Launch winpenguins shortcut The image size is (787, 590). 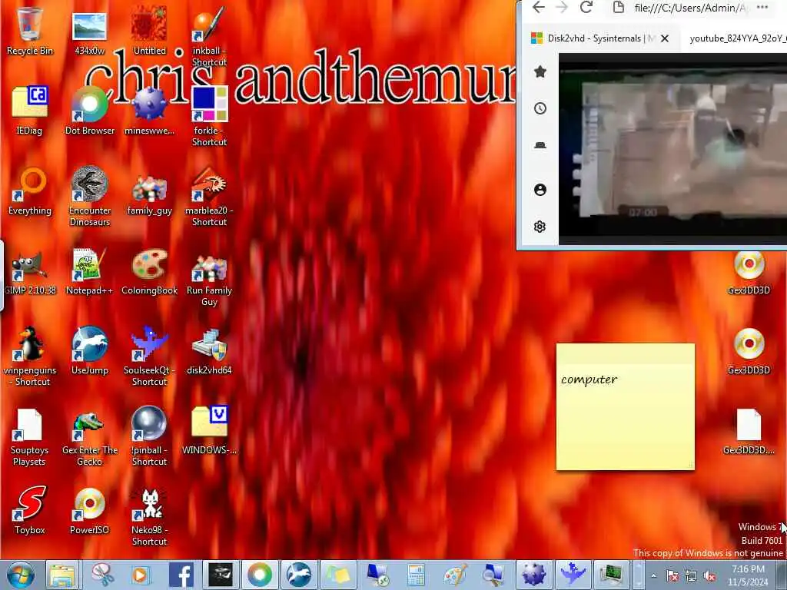tap(30, 355)
